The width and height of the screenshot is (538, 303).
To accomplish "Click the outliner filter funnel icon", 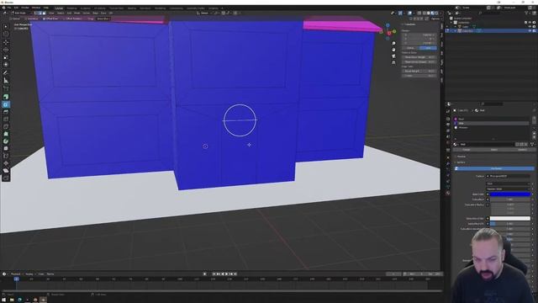I will pyautogui.click(x=526, y=13).
